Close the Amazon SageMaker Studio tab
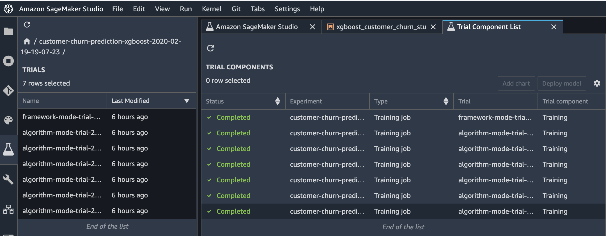The image size is (606, 236). 313,27
